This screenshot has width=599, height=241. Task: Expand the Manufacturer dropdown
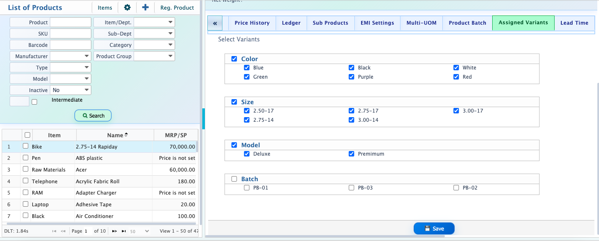[x=70, y=56]
